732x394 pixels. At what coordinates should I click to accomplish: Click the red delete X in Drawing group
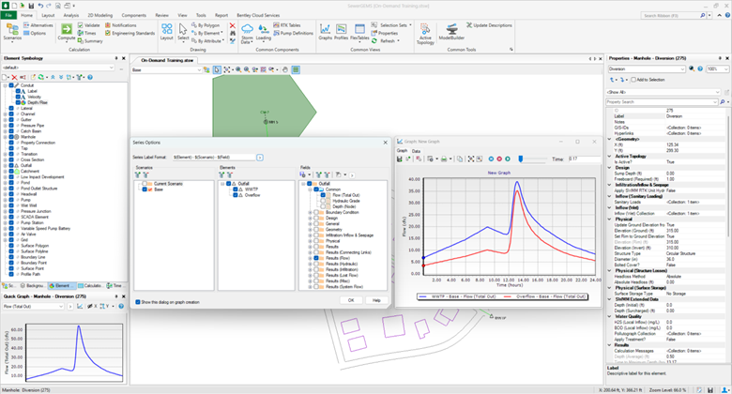click(x=232, y=25)
